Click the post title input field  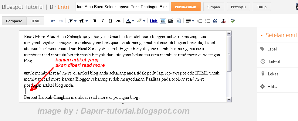pyautogui.click(x=122, y=7)
